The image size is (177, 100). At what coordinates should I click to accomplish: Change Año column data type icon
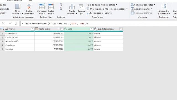66,29
